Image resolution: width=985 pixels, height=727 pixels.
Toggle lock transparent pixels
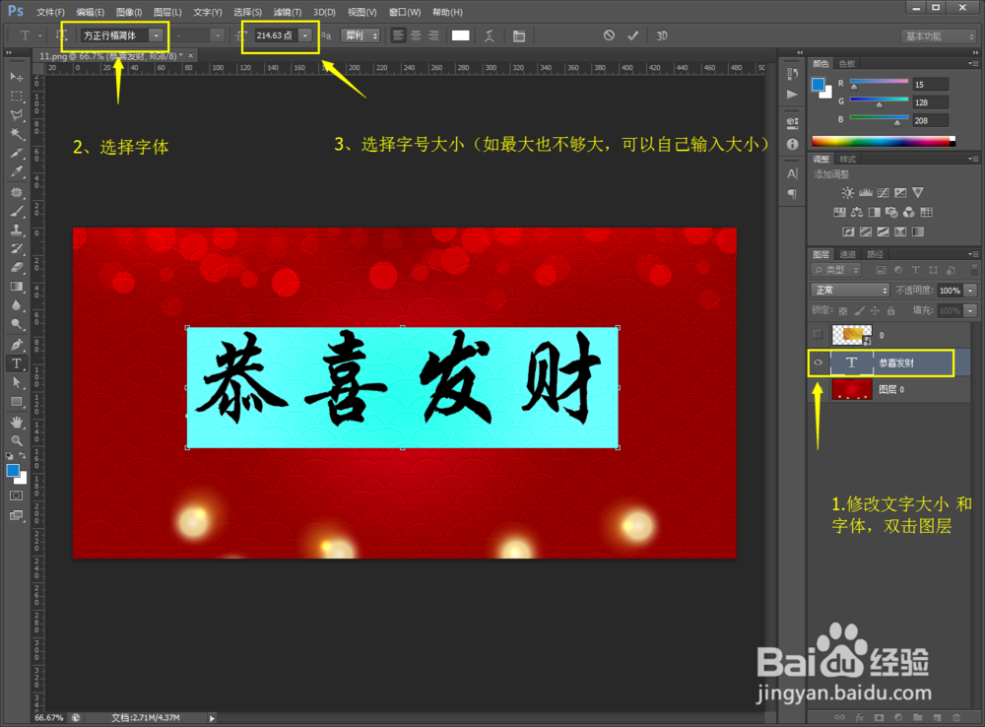pos(843,310)
